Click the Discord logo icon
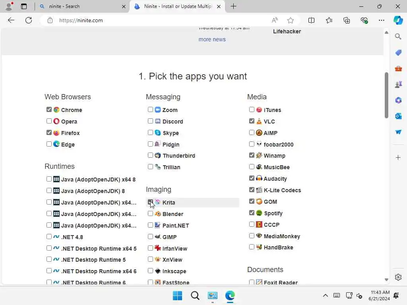This screenshot has height=305, width=407. 158,121
